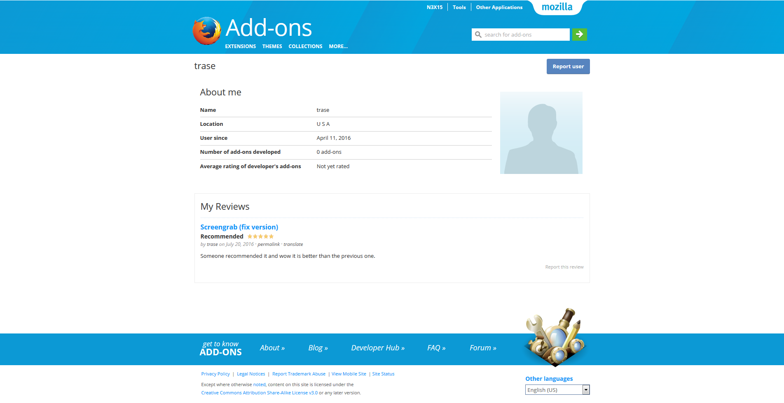Open the Add-ons title link

pos(269,28)
